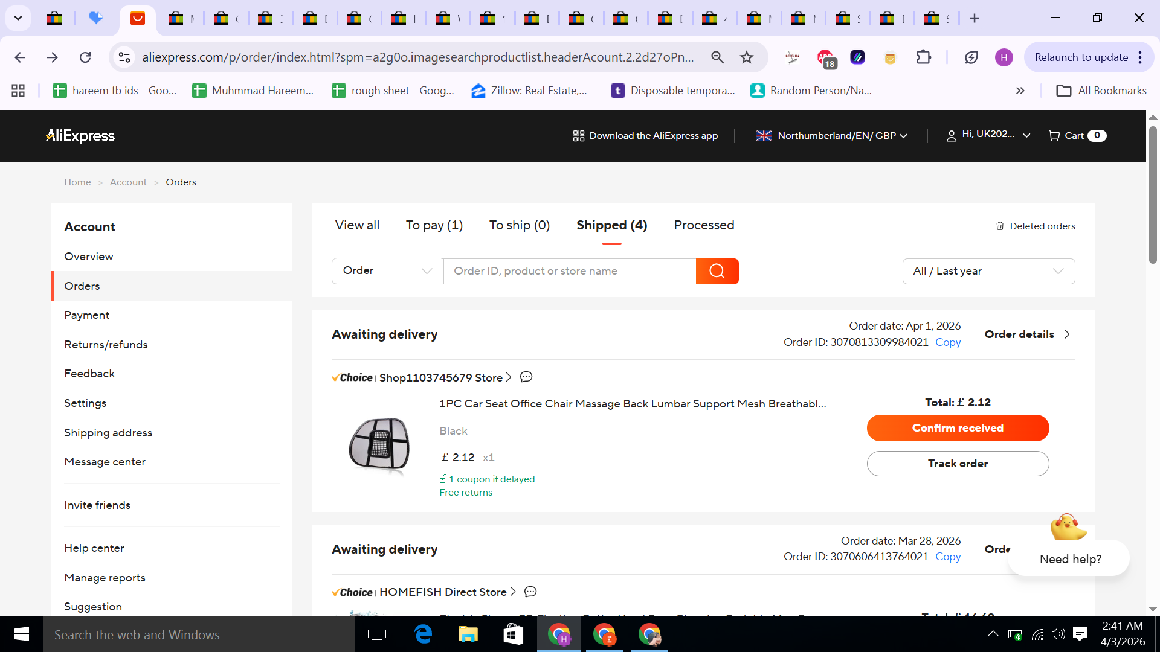
Task: Switch to the Processed orders tab
Action: point(704,225)
